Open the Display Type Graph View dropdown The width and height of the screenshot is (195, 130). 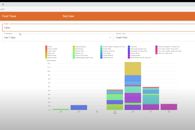pos(154,37)
